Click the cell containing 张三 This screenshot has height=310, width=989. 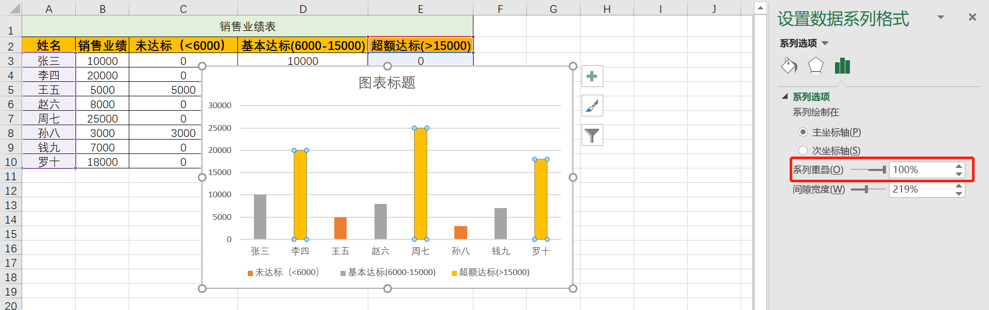pos(49,61)
